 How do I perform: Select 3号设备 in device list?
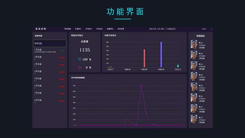(38, 64)
